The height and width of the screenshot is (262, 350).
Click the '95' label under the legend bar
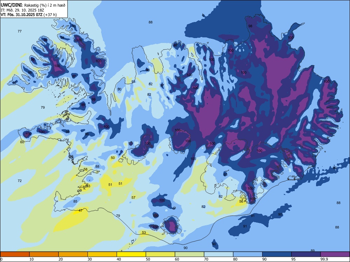pyautogui.click(x=294, y=259)
